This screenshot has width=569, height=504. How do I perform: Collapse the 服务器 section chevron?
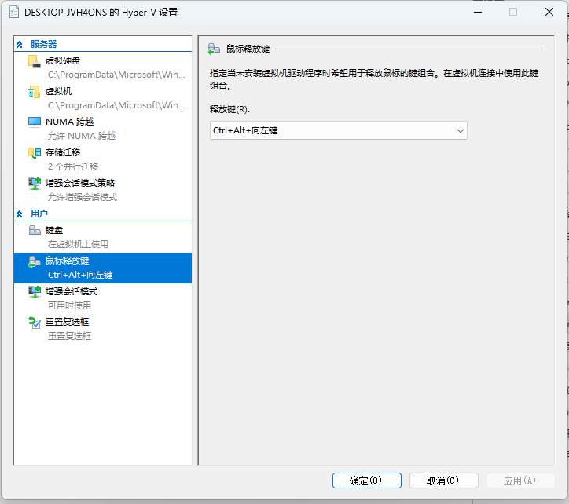20,44
